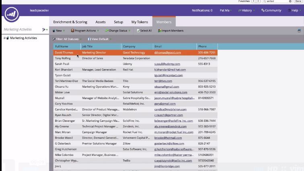Open the History dropdown menu
Viewport: 304px width, 171px height.
246,10
